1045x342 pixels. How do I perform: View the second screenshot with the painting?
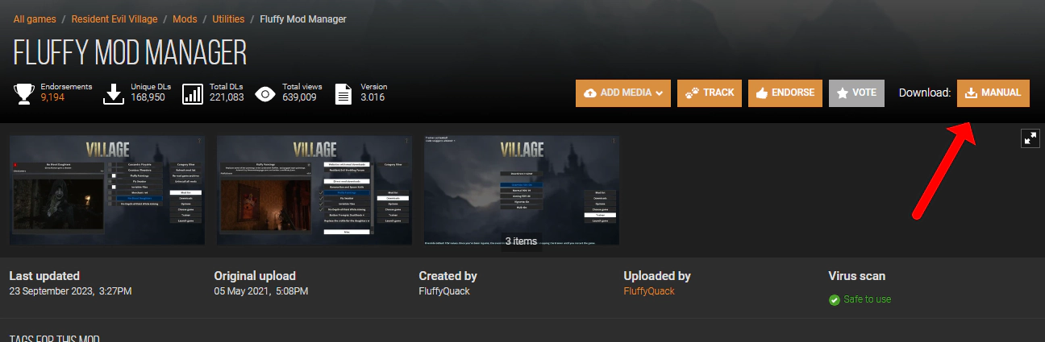(314, 190)
